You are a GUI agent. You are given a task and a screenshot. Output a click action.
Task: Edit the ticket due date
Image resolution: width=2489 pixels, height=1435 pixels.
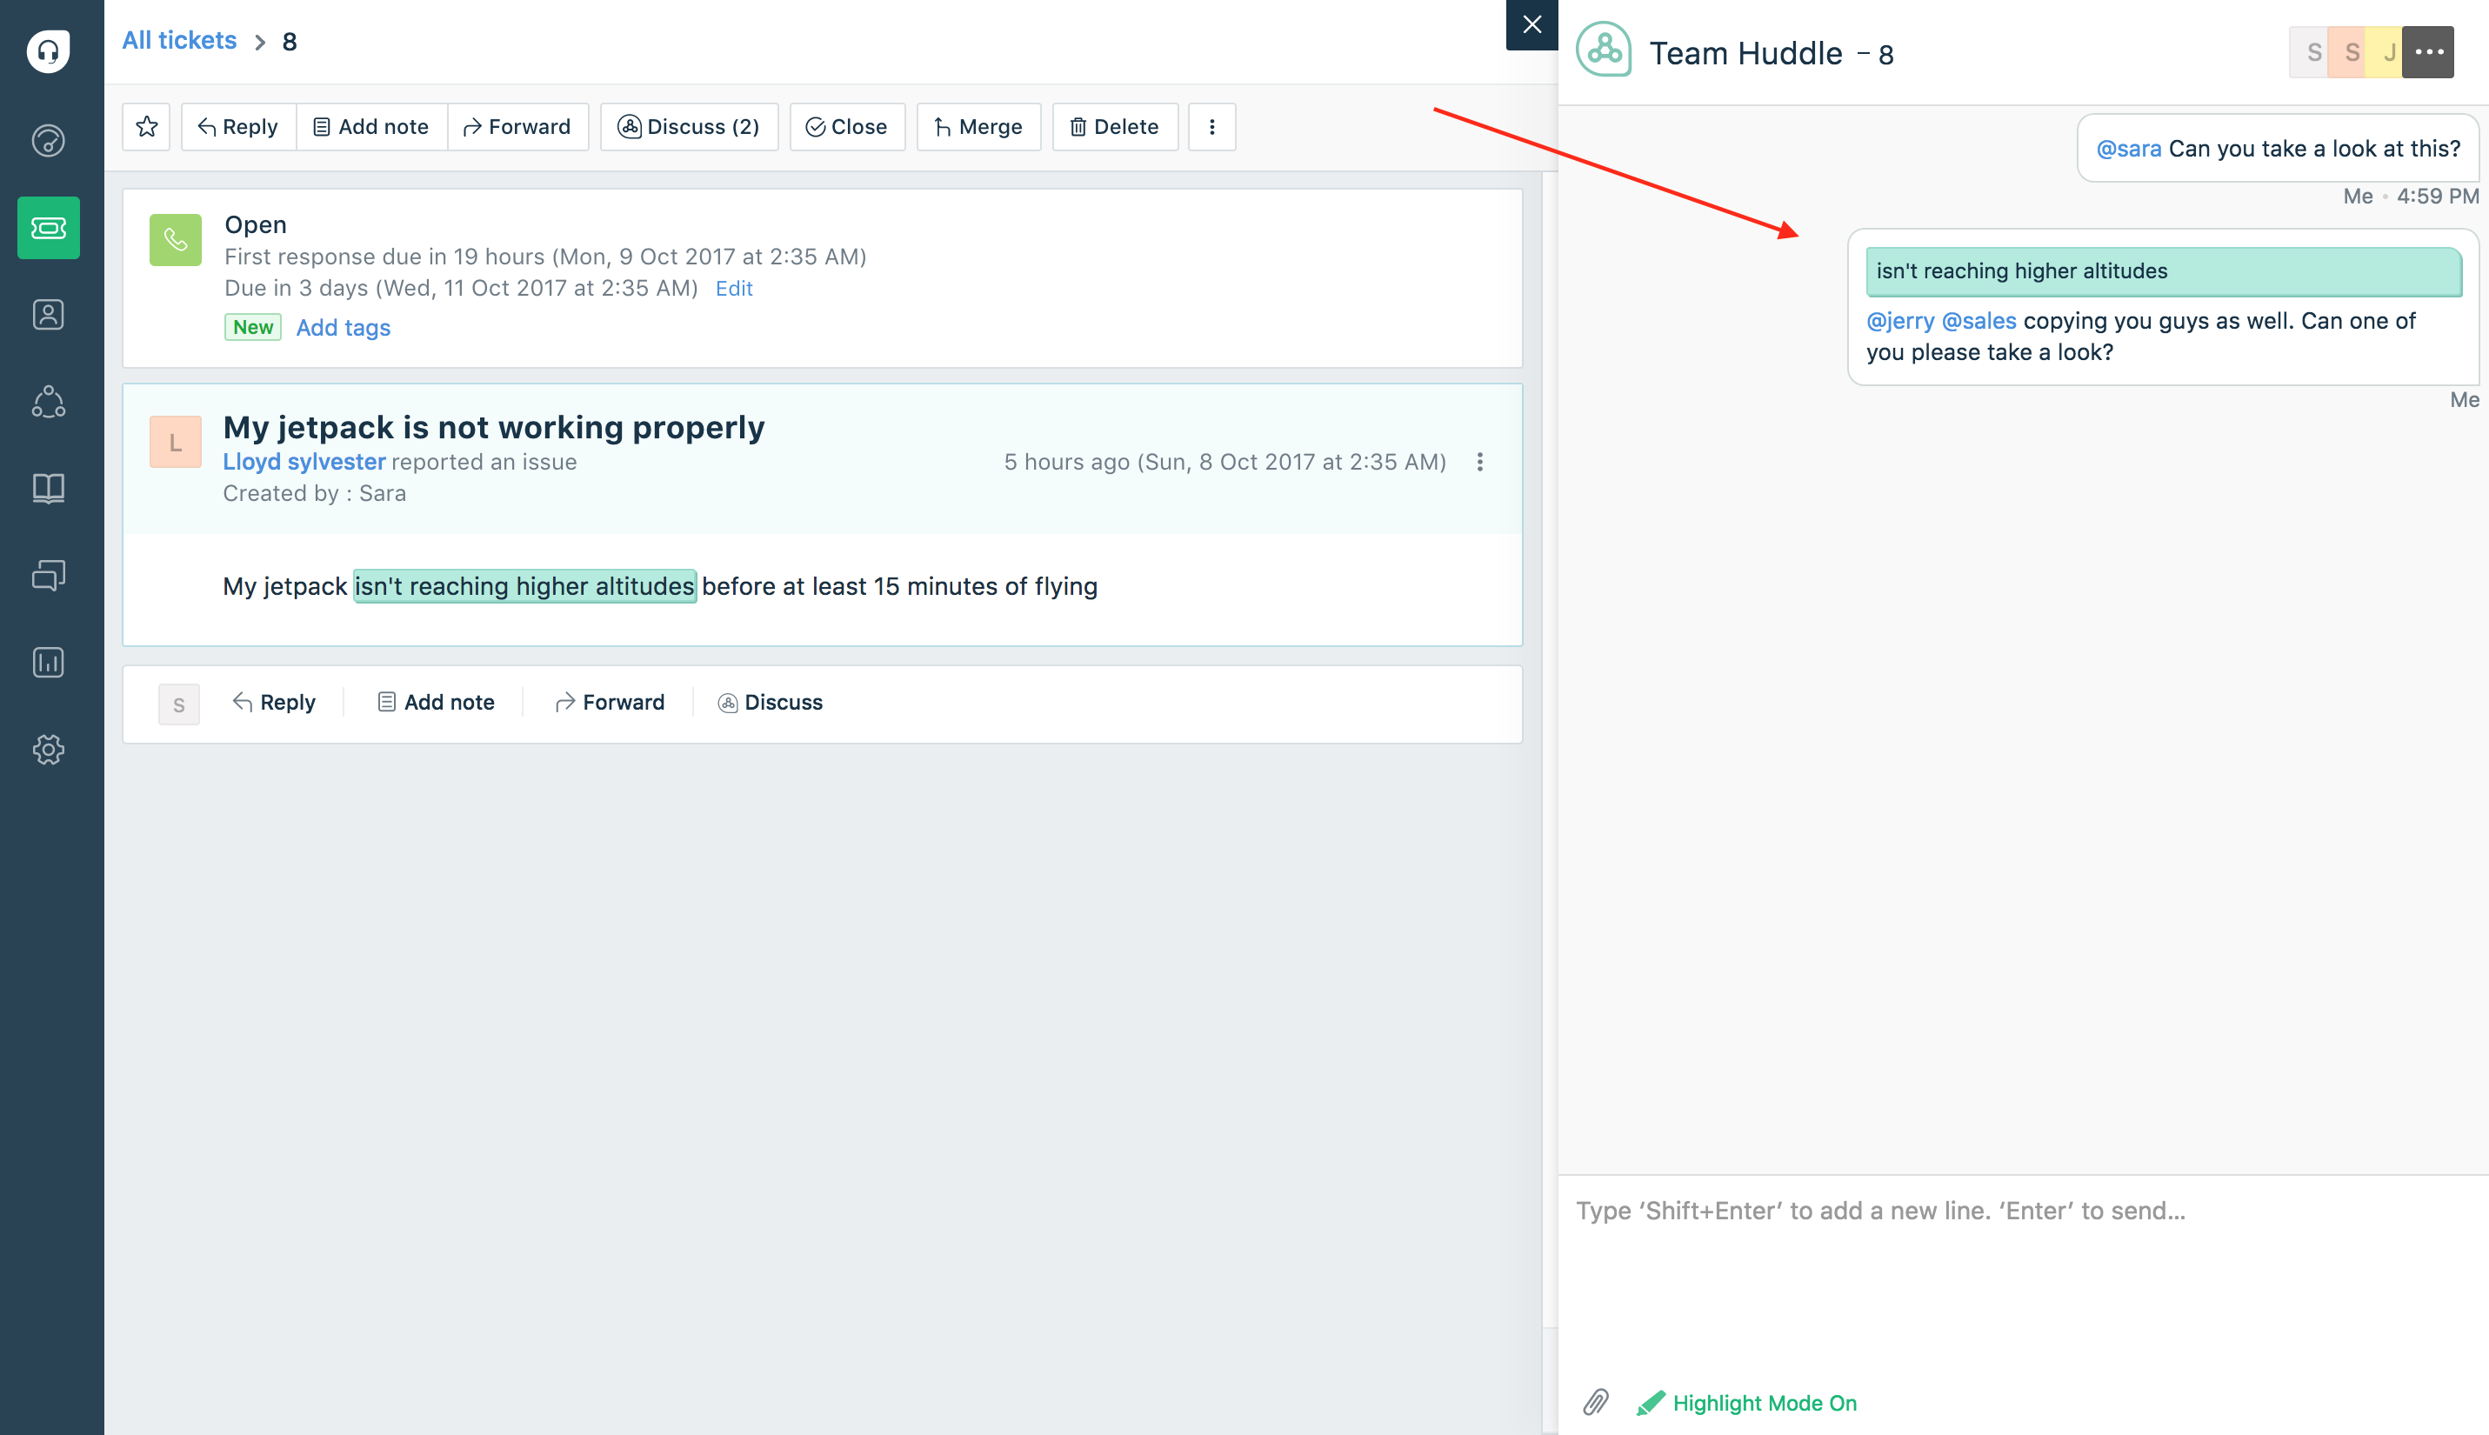point(733,288)
